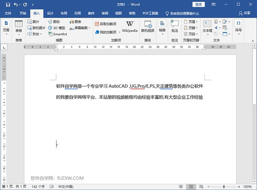Insert 图标 icons

point(54,22)
